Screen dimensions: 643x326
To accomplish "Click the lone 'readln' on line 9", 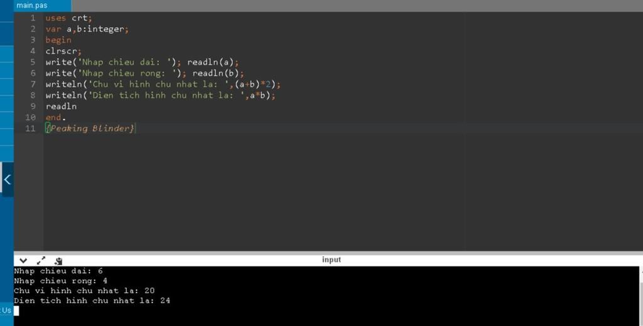I will 61,107.
